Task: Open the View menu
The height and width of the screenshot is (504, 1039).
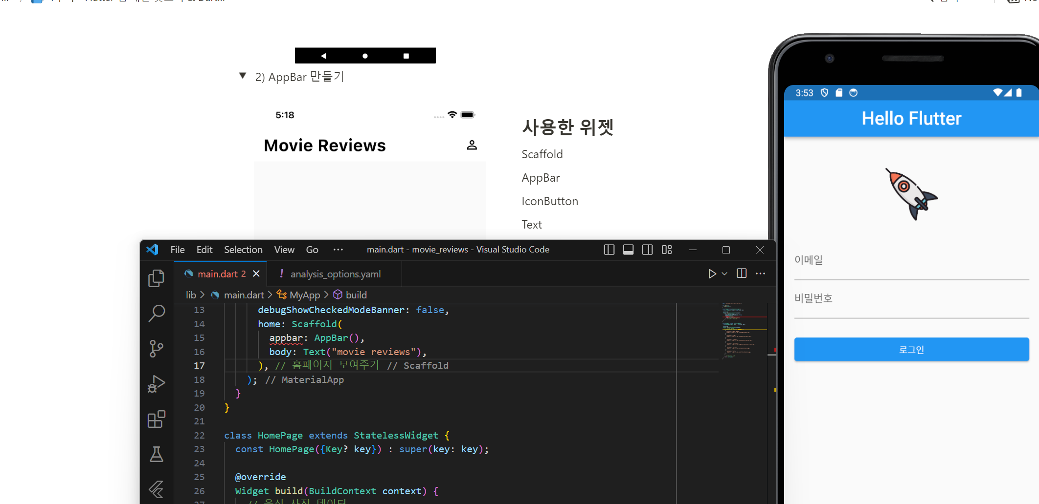Action: (x=284, y=250)
